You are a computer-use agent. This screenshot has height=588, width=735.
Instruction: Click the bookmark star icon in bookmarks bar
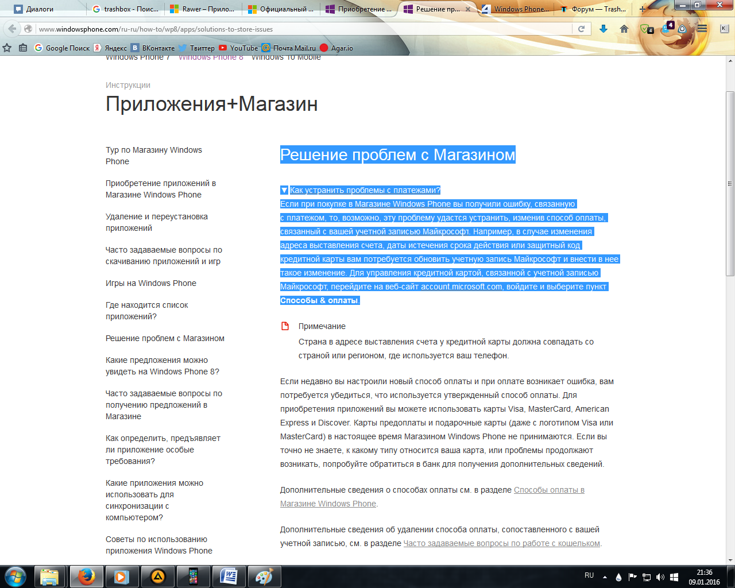pos(7,48)
